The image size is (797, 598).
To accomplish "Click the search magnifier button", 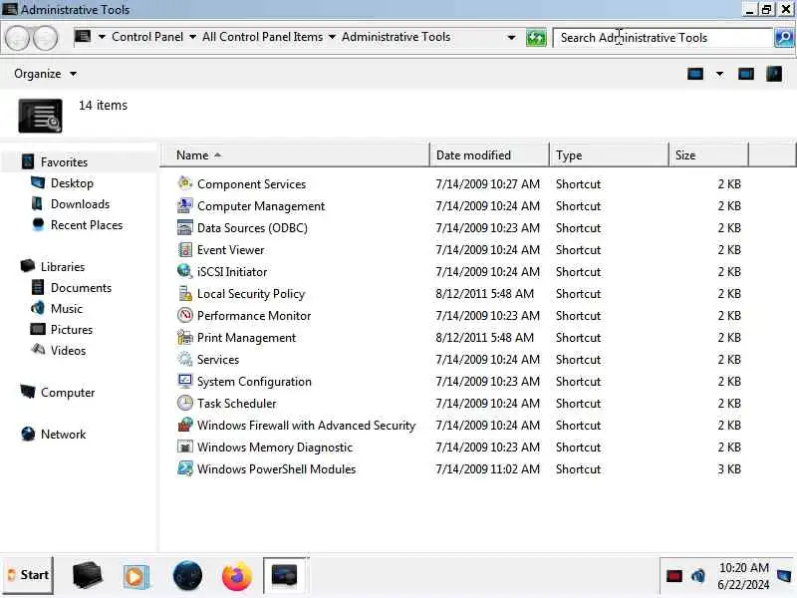I will click(x=784, y=38).
